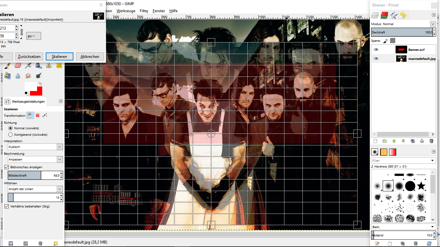Select the Eraser tool in toolbox
This screenshot has height=247, width=440.
[x=18, y=65]
